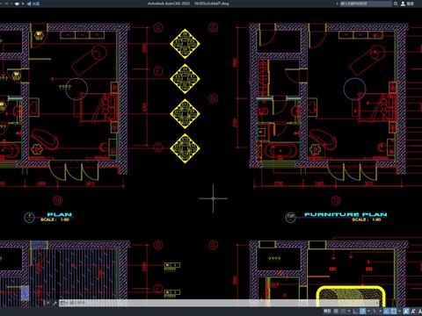This screenshot has height=316, width=422.
Task: Expand object snap settings dropdown arrow
Action: point(399,311)
